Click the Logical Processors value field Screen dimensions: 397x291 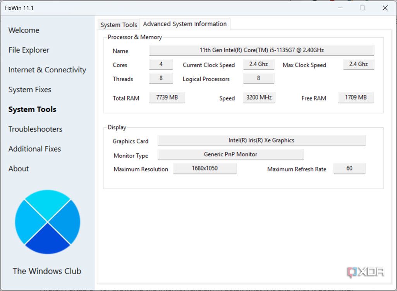258,78
